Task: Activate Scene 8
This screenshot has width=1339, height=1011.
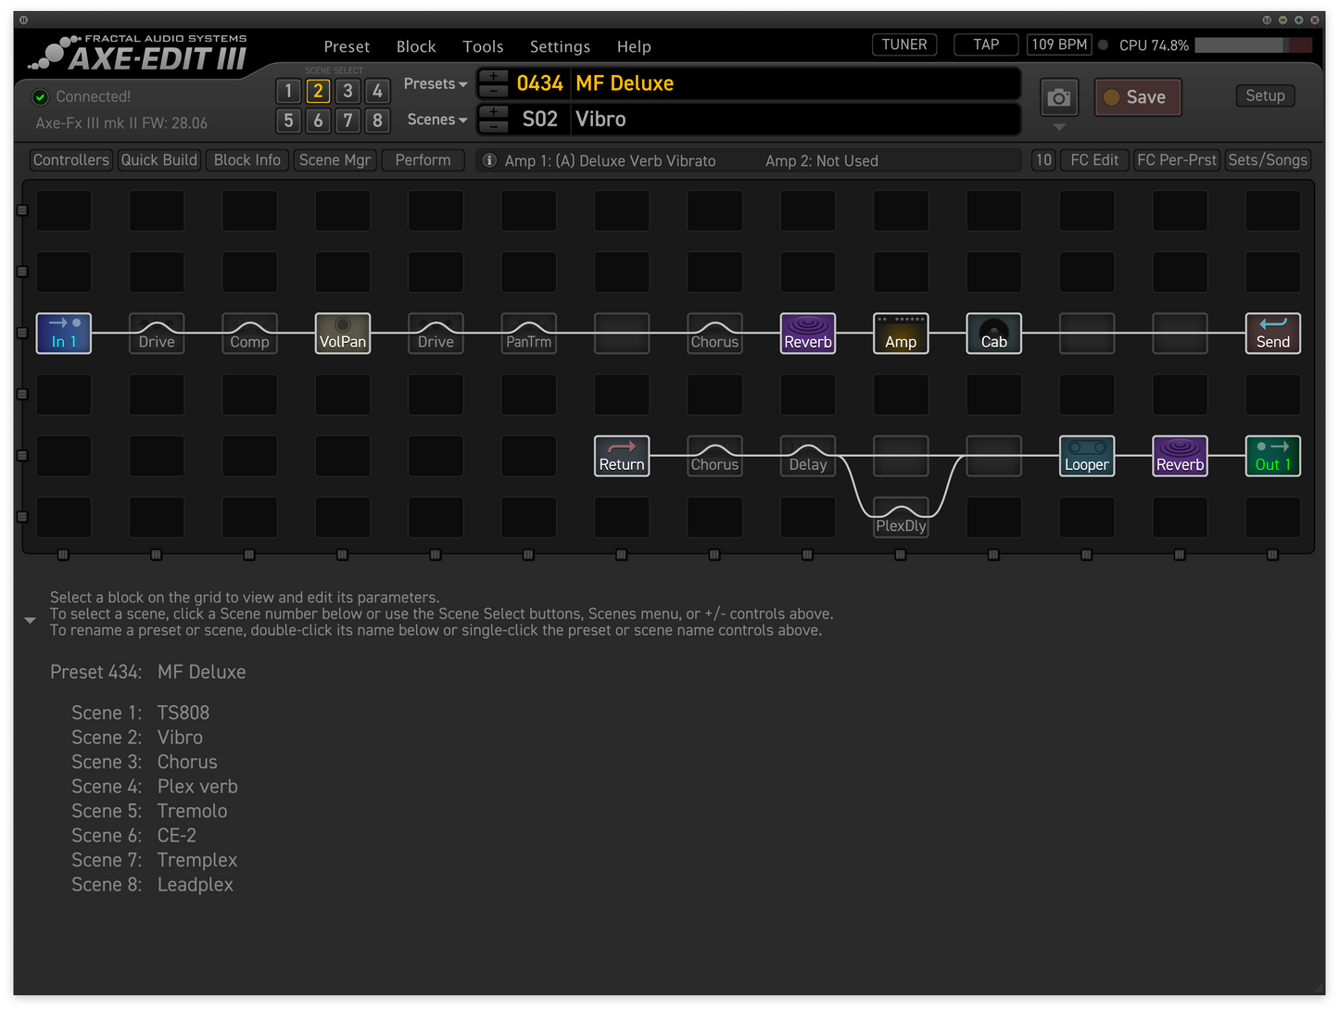Action: [377, 120]
